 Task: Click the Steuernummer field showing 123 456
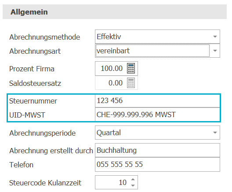click(157, 101)
